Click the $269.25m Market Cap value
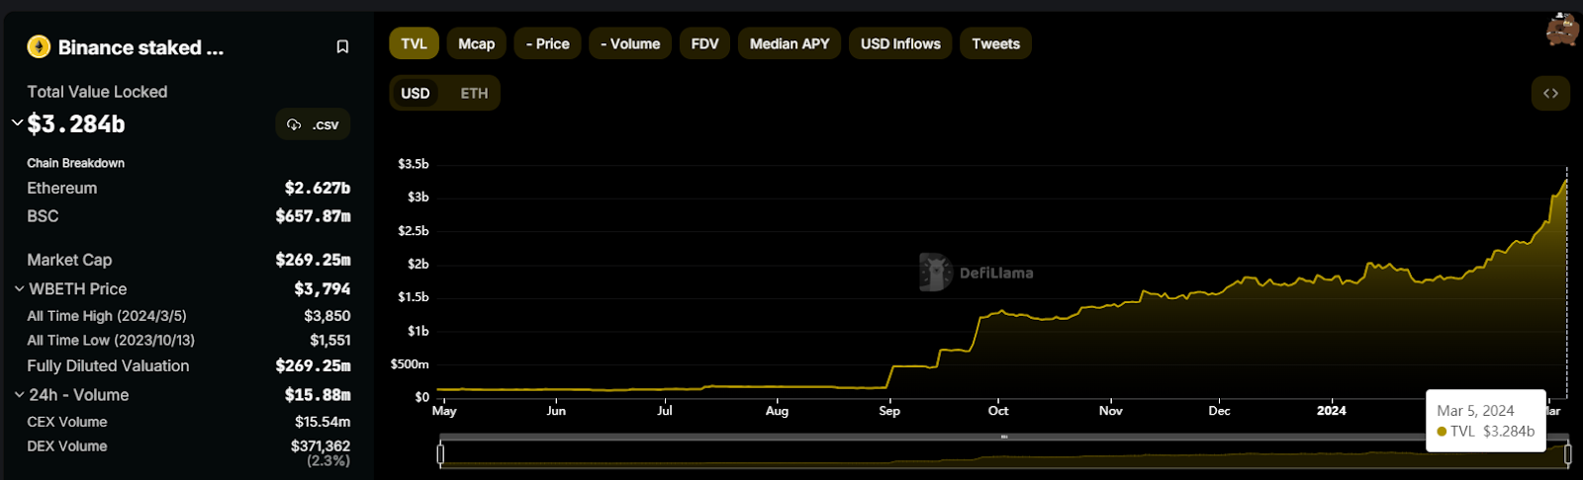Viewport: 1583px width, 480px height. pyautogui.click(x=313, y=260)
